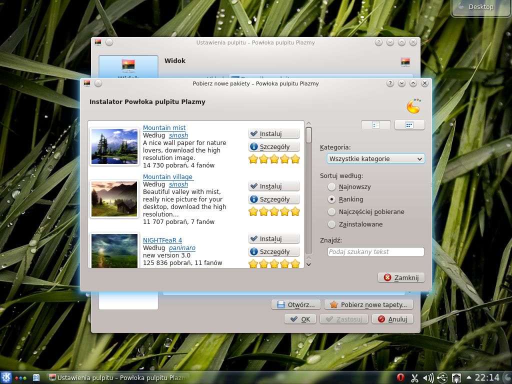
Task: Click the star rating of NIGHTFeaR 4
Action: click(274, 263)
